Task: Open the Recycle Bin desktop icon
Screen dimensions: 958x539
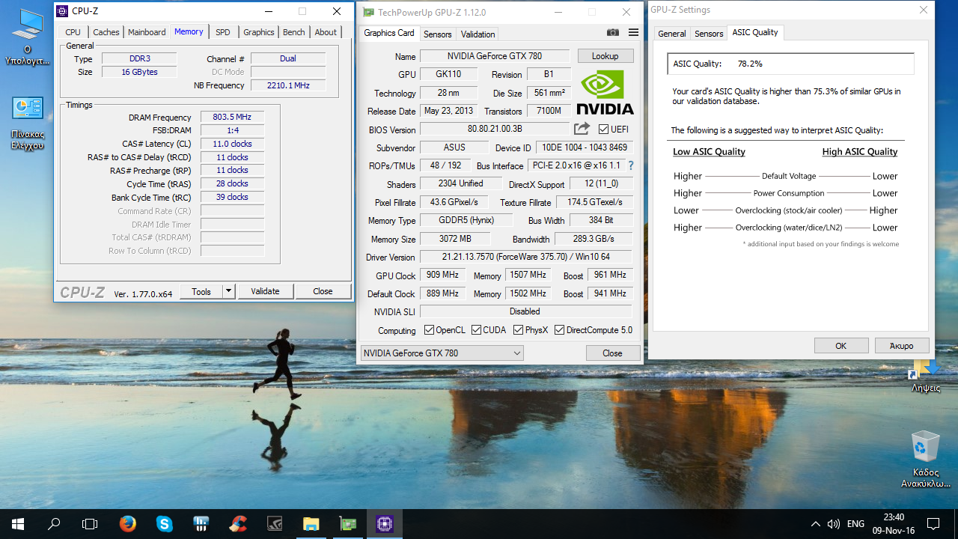Action: [x=926, y=459]
